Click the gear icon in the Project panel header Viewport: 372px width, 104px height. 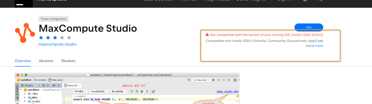tap(54, 85)
